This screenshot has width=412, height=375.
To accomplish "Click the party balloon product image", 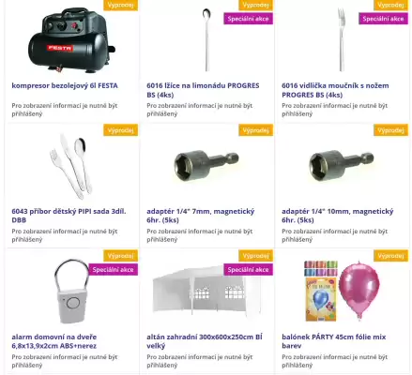I will (342, 292).
